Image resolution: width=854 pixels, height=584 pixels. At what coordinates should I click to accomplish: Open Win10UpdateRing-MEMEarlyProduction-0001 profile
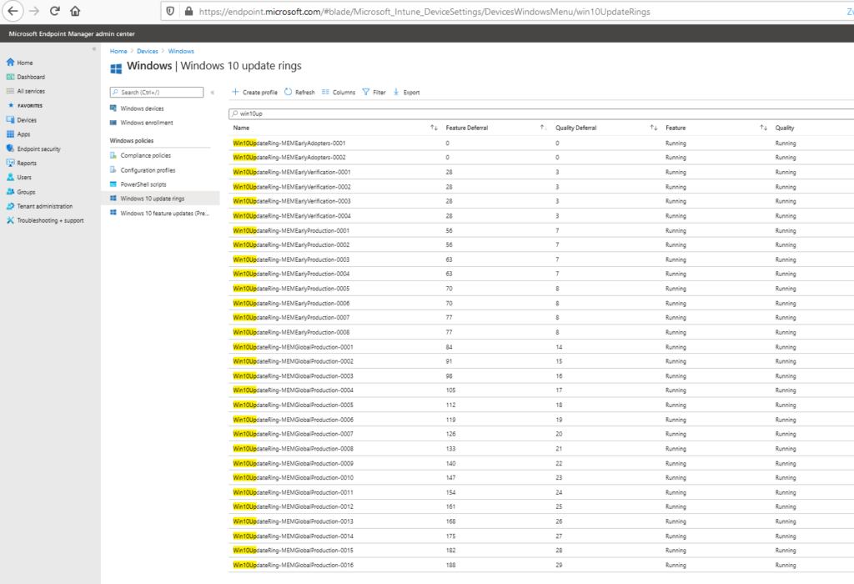(x=291, y=230)
